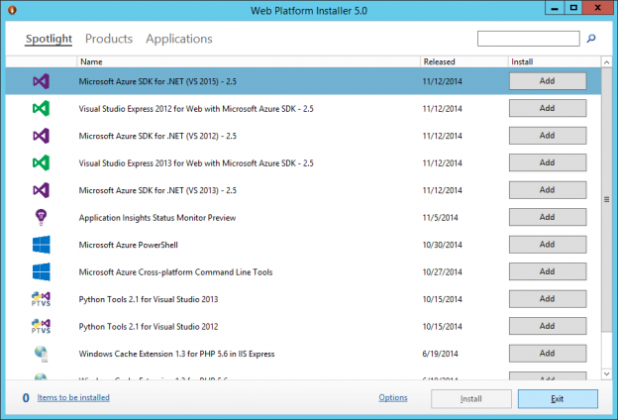The height and width of the screenshot is (420, 618).
Task: Click the green Visual Studio Express 2012 icon
Action: 41,108
